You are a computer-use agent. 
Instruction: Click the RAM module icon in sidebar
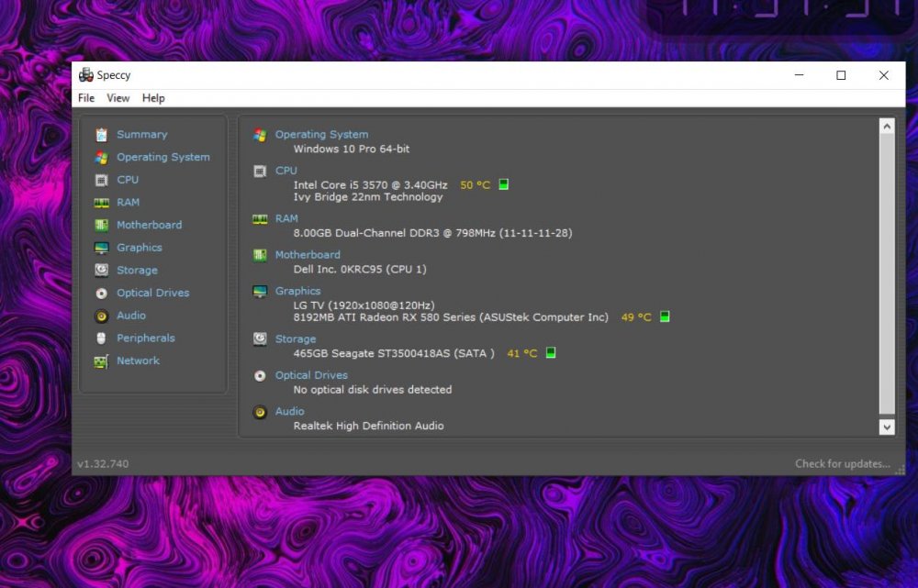(x=101, y=203)
